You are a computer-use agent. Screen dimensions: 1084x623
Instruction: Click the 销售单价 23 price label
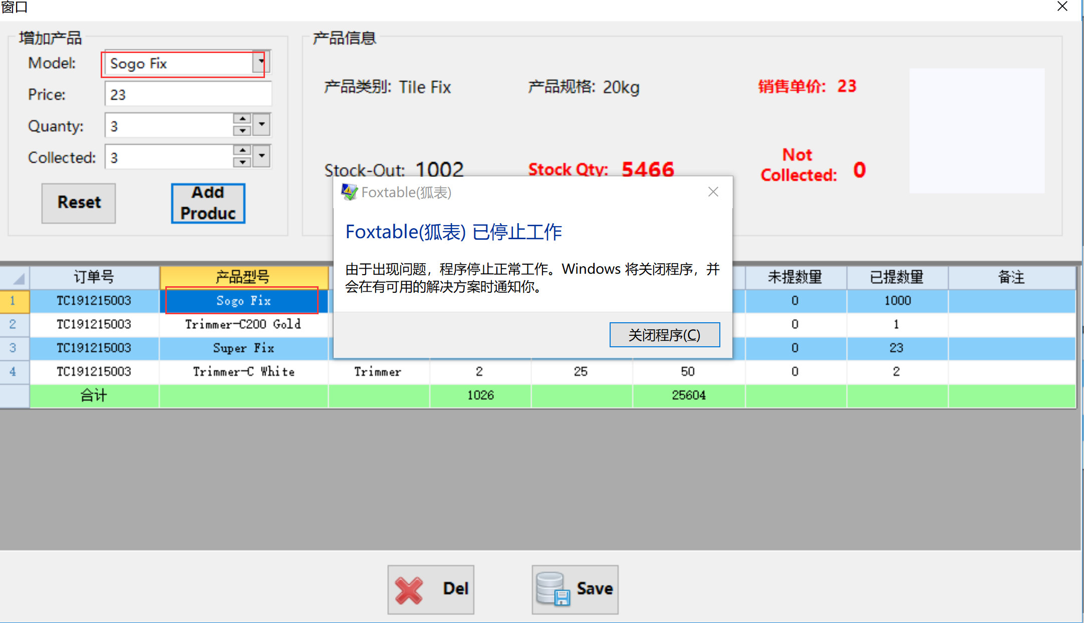807,86
